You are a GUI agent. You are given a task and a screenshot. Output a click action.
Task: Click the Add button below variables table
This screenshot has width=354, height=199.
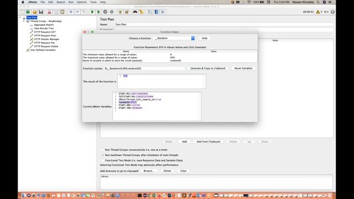tap(184, 142)
